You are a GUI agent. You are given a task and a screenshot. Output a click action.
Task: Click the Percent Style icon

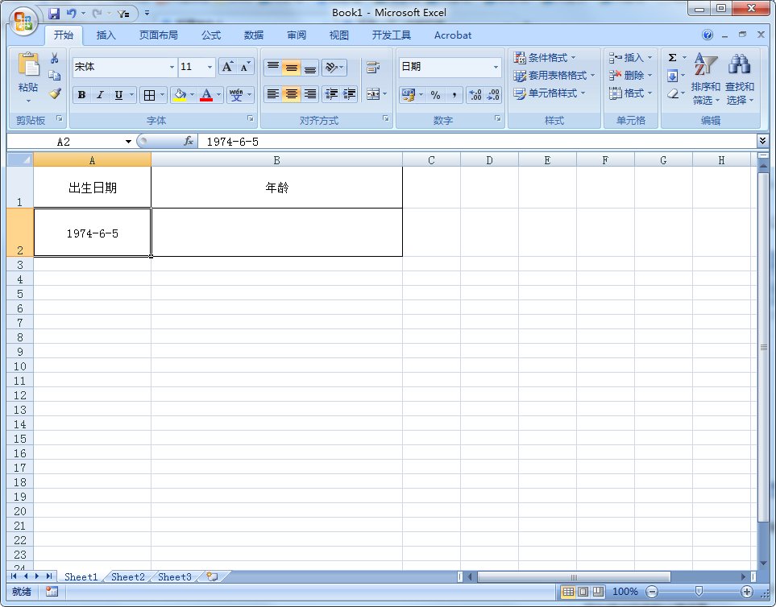[435, 95]
